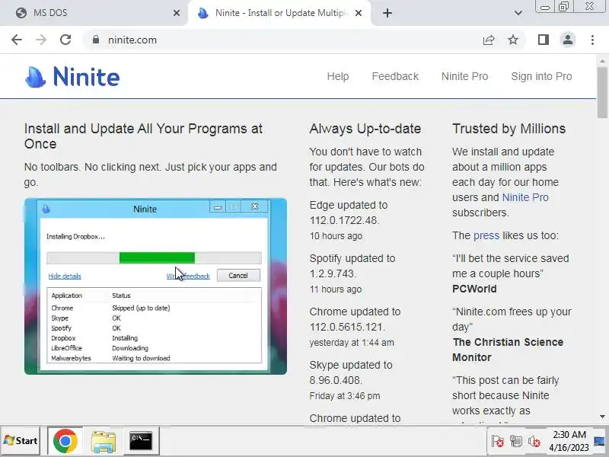Click Sign into Pro
This screenshot has width=609, height=457.
point(541,76)
